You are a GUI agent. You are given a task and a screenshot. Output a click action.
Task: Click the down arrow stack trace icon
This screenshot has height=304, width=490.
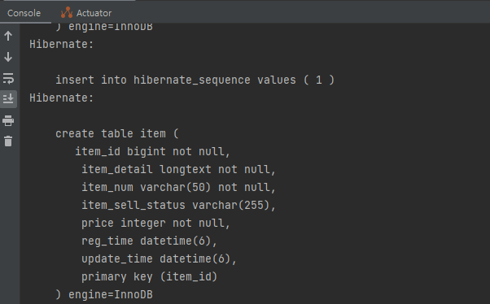pos(8,57)
